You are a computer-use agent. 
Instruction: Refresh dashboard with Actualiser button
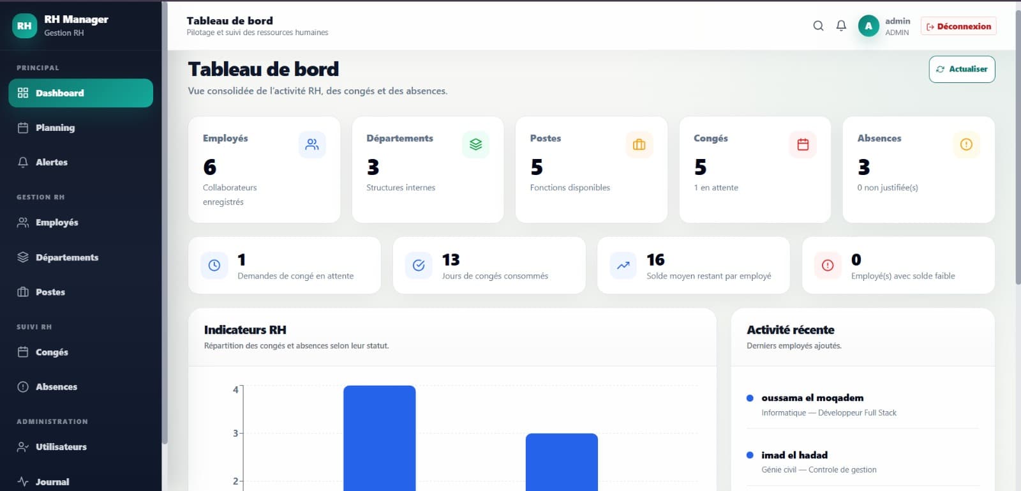point(962,69)
